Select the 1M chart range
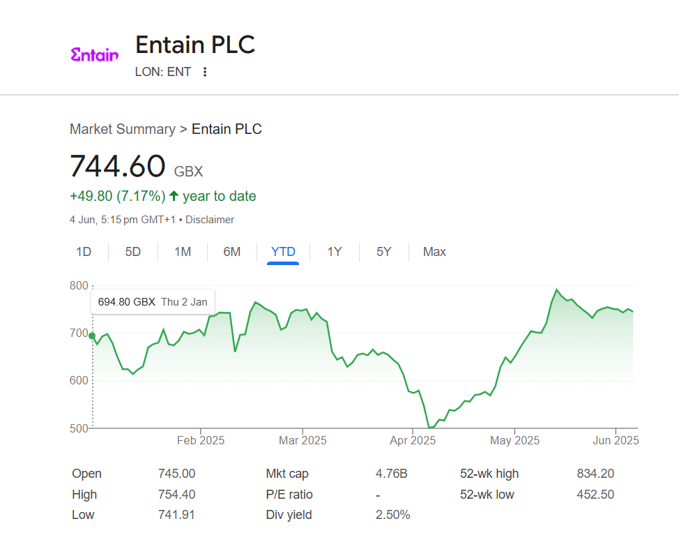 point(183,252)
